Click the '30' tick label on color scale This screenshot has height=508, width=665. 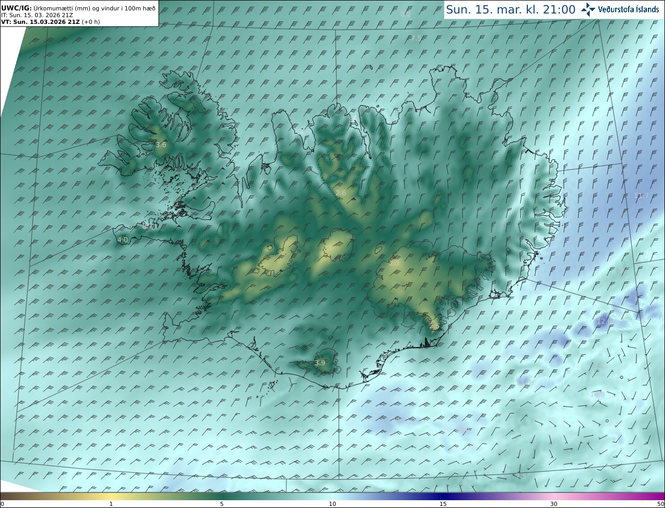tap(554, 504)
